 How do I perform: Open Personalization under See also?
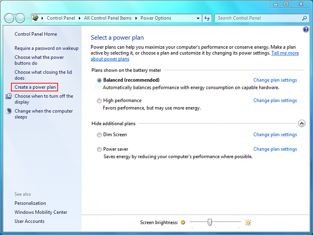click(x=30, y=203)
